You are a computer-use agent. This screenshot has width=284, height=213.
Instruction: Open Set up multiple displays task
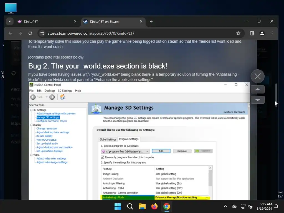(49, 151)
